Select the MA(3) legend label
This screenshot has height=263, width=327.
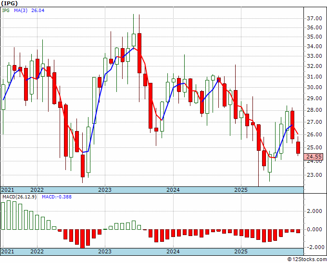(x=21, y=10)
